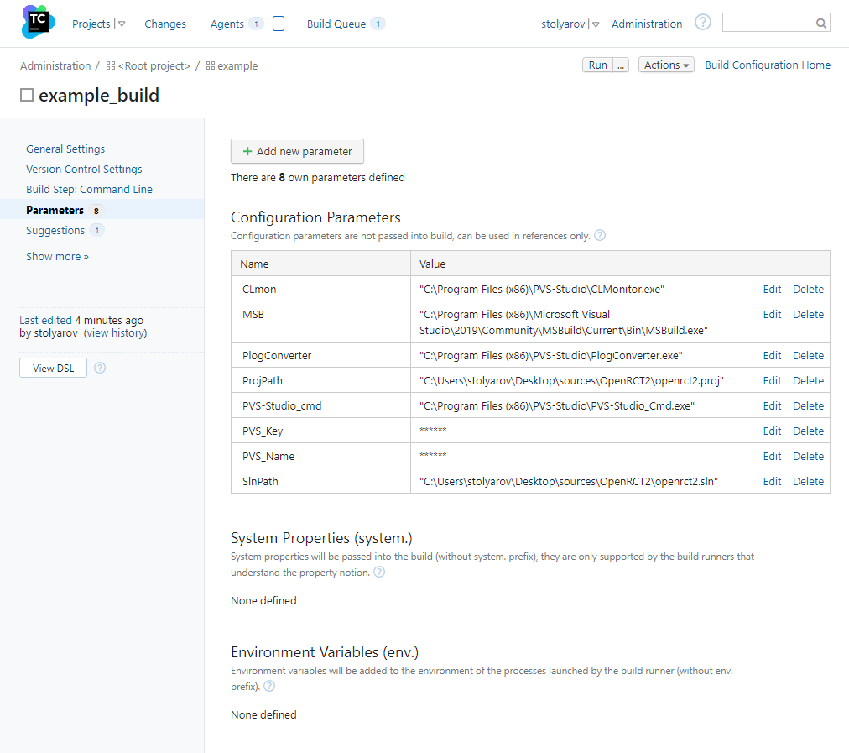Delete the PVS_Key parameter
Screen dimensions: 849x753
point(808,431)
